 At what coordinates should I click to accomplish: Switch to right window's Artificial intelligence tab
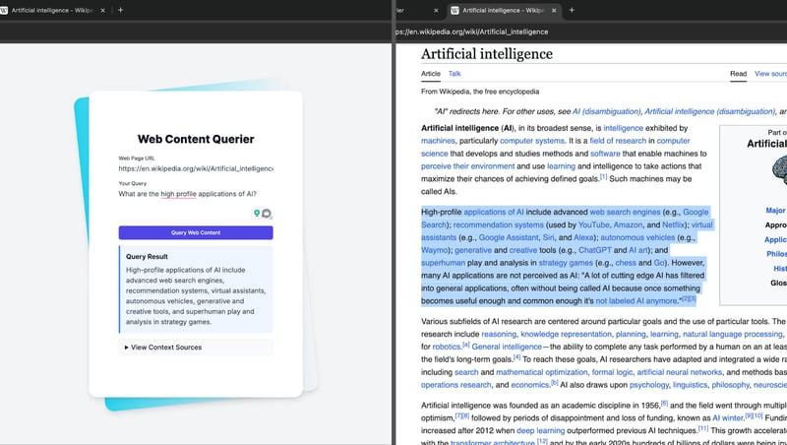tap(504, 10)
